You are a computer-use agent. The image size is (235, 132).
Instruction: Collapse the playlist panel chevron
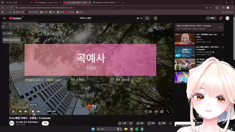pyautogui.click(x=220, y=27)
